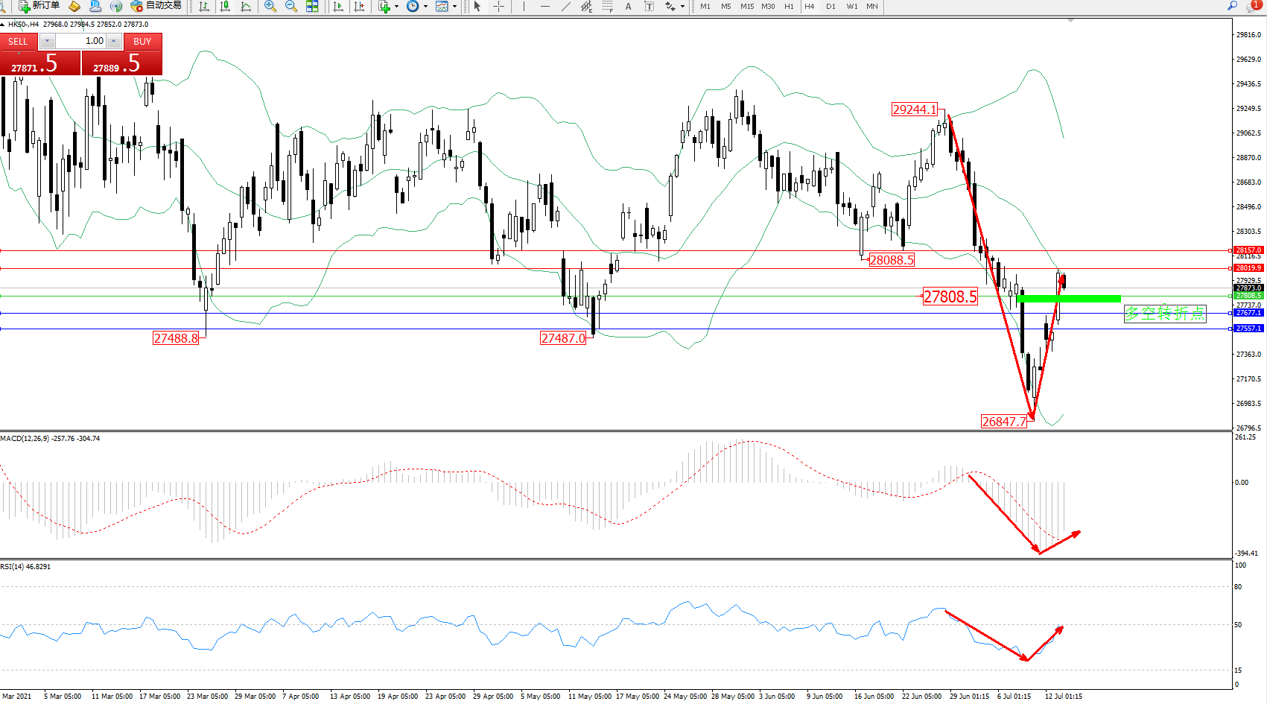Click the Zoom Out magnifier icon
Image resolution: width=1267 pixels, height=704 pixels.
[290, 6]
